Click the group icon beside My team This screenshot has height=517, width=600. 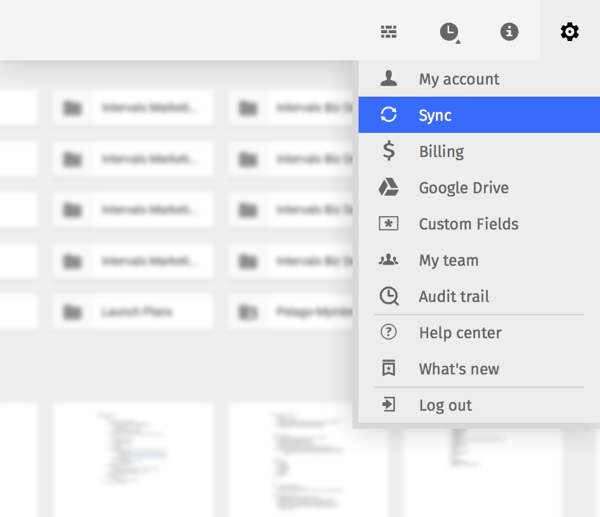pyautogui.click(x=388, y=260)
